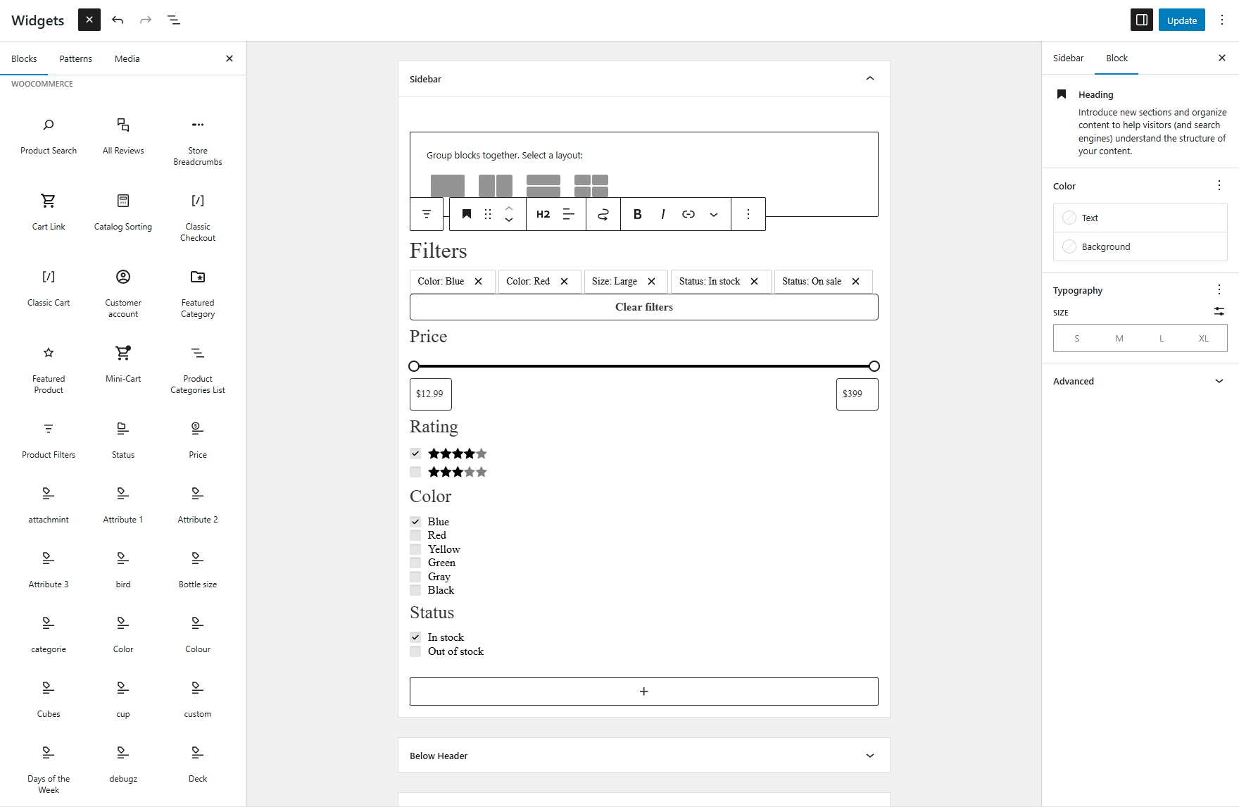Apply bold formatting to heading
The image size is (1239, 807).
(x=637, y=214)
